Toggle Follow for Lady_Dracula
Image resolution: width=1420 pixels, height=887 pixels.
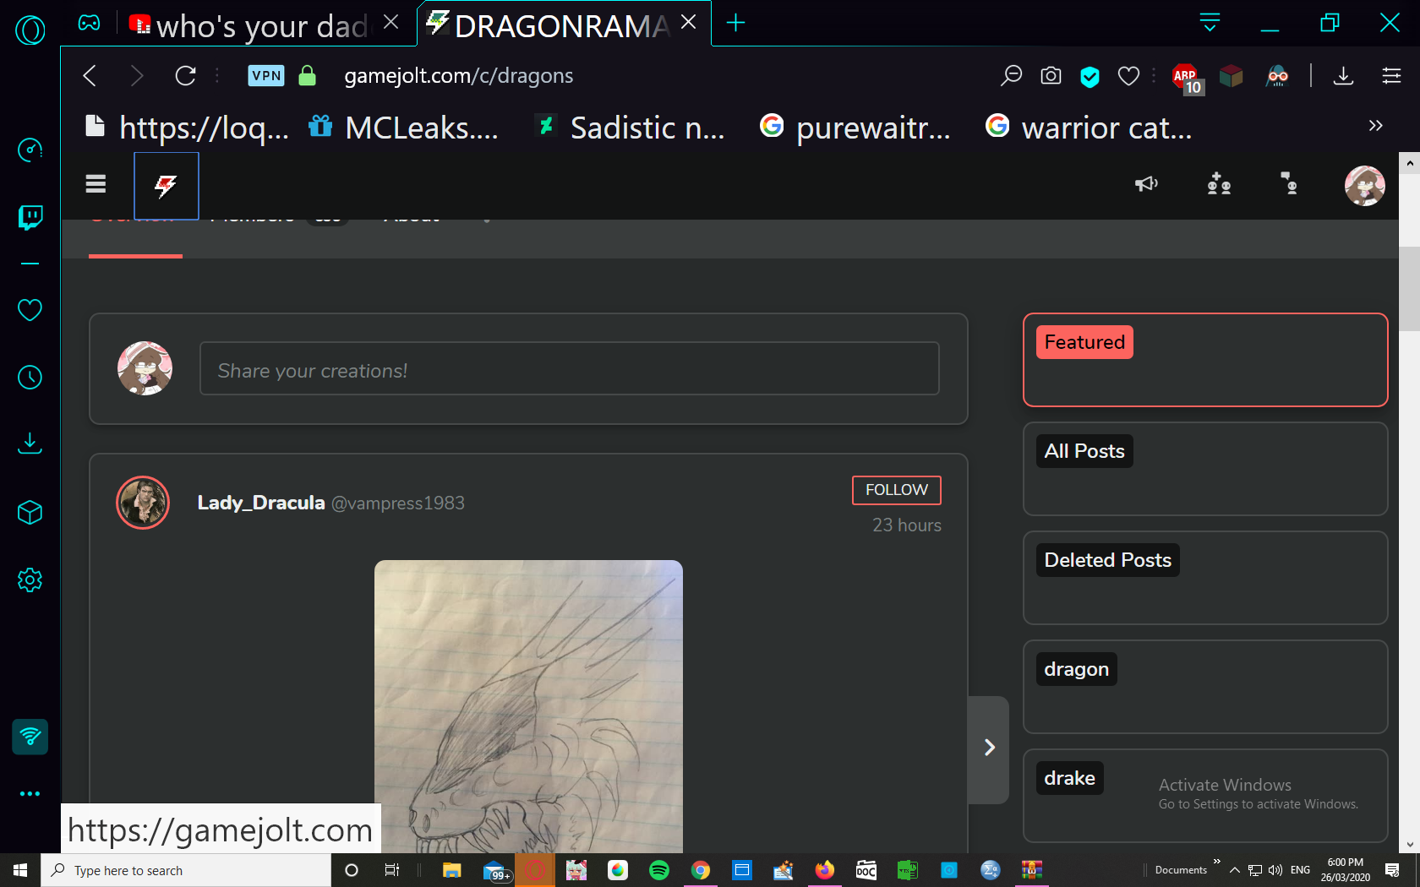pos(896,490)
